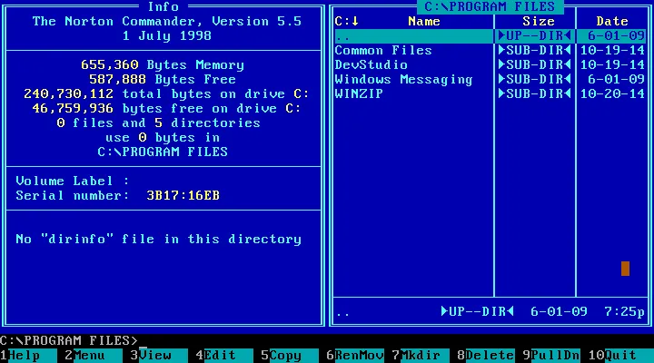Click the '46,759,936 bytes free' line

166,108
